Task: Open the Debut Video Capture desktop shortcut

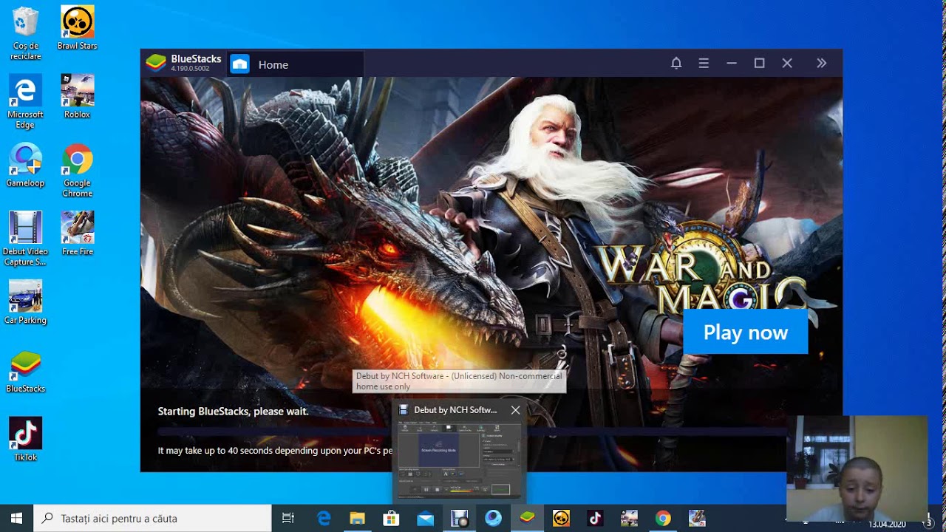Action: 26,239
